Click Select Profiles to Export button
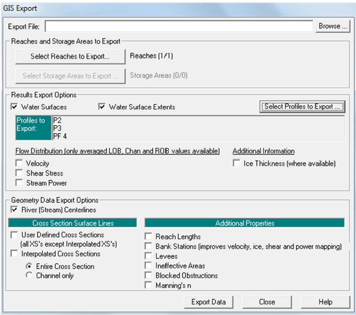 click(x=302, y=107)
